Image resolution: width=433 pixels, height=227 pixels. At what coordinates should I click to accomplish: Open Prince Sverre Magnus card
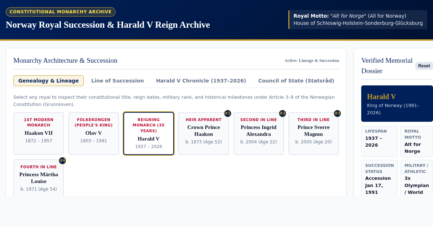pos(314,134)
